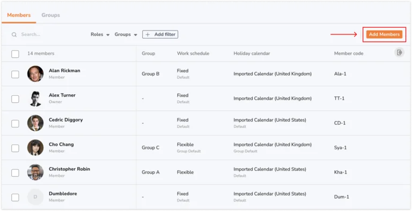
Task: Focus the Search input field
Action: pos(50,34)
